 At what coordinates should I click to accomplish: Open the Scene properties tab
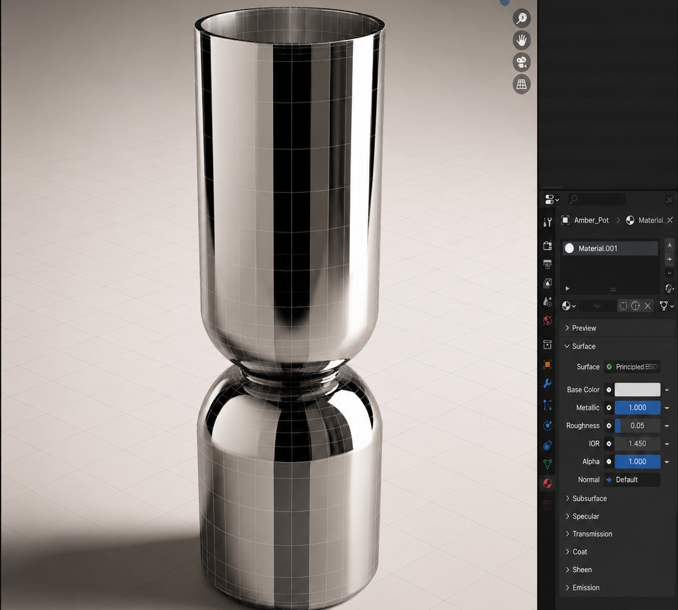[x=547, y=302]
